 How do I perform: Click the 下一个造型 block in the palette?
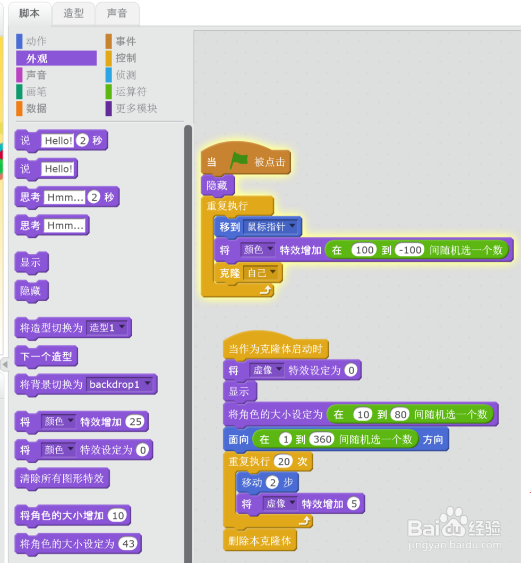click(x=46, y=356)
